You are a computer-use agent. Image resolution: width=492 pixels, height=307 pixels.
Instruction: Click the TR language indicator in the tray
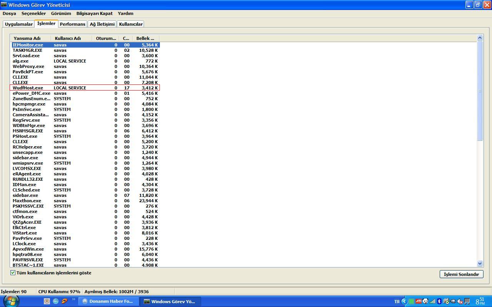click(397, 302)
